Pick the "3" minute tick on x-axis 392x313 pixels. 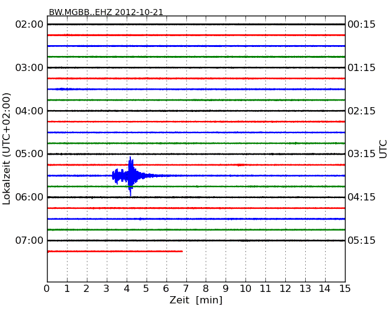pyautogui.click(x=107, y=288)
